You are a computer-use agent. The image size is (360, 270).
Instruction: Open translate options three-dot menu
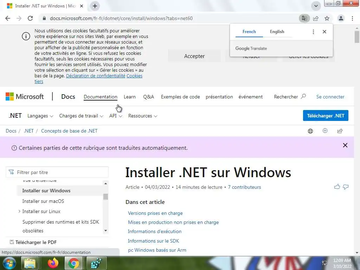(x=313, y=32)
